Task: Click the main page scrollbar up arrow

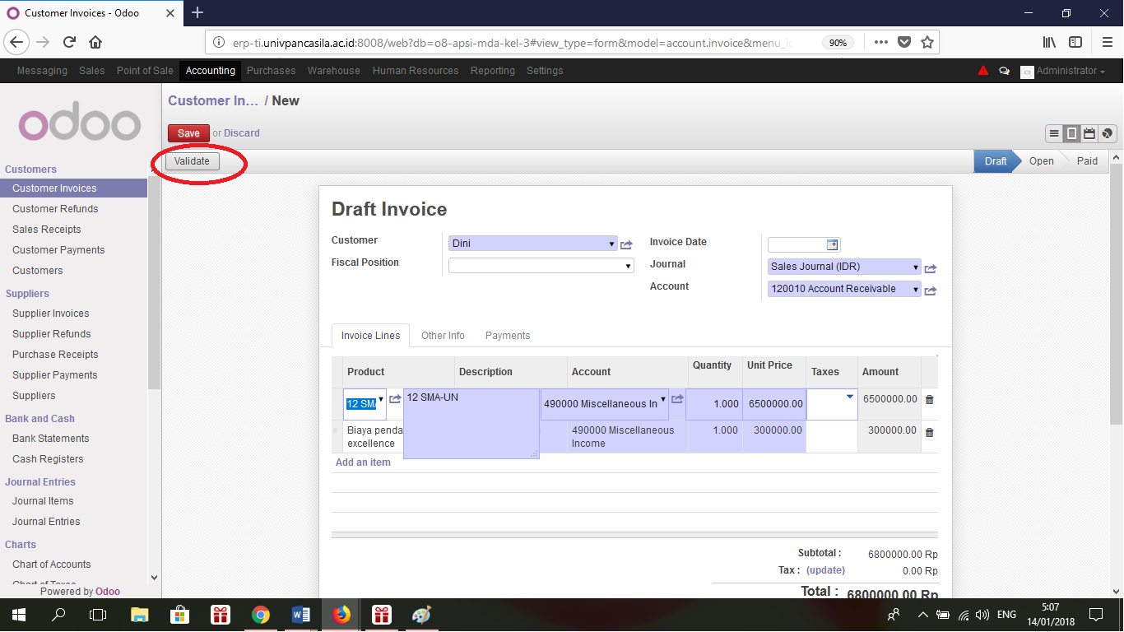Action: (1117, 157)
